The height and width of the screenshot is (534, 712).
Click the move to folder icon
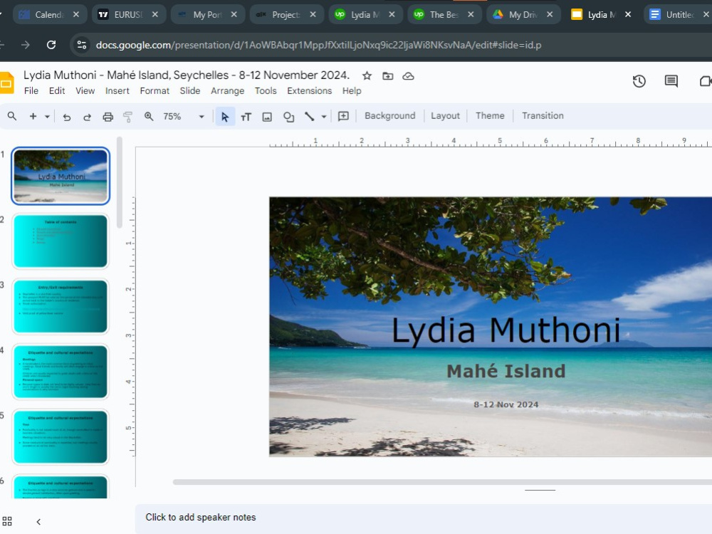coord(387,76)
